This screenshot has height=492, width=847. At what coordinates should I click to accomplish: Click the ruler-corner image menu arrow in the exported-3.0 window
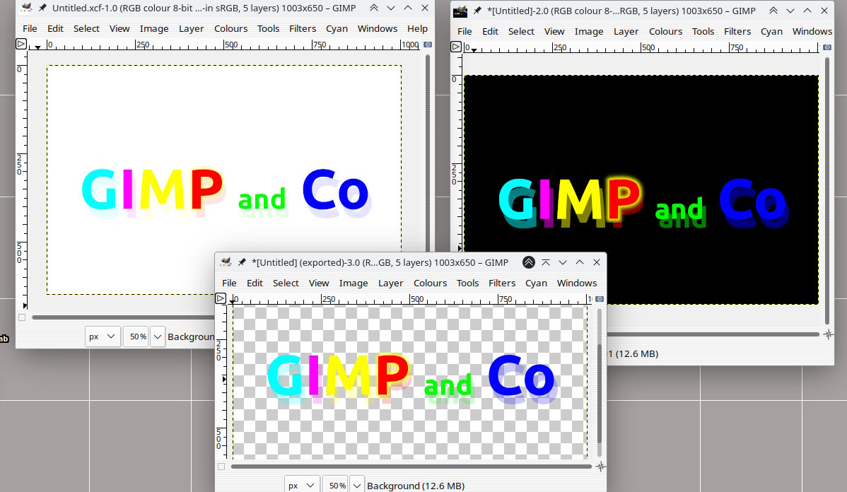point(221,298)
